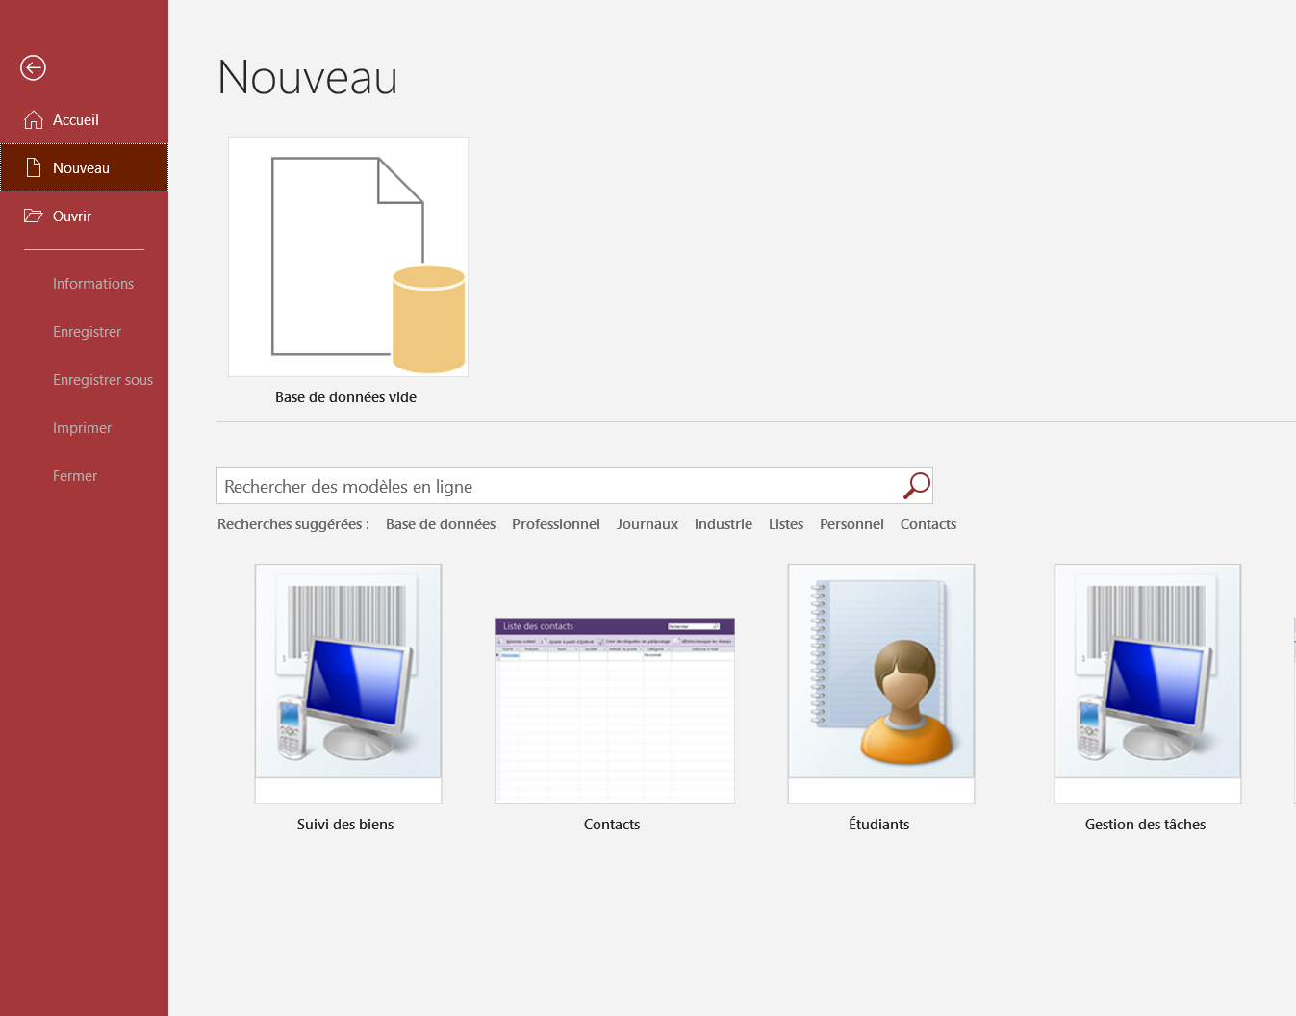Open the Suivi des biens template icon
The image size is (1296, 1016).
348,684
